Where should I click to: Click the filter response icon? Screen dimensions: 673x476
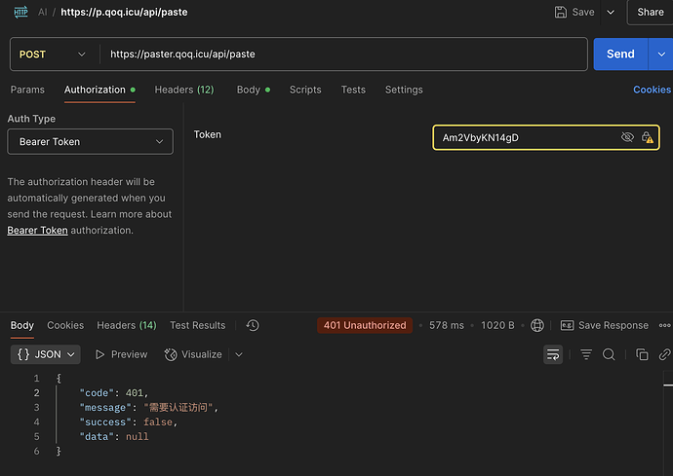coord(586,354)
